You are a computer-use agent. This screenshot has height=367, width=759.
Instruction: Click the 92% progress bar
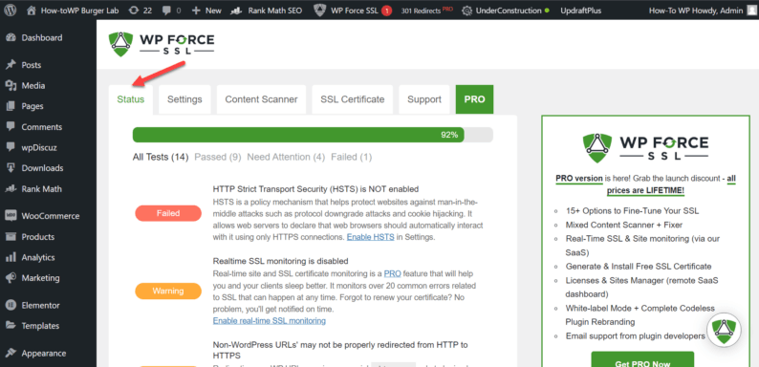(313, 135)
